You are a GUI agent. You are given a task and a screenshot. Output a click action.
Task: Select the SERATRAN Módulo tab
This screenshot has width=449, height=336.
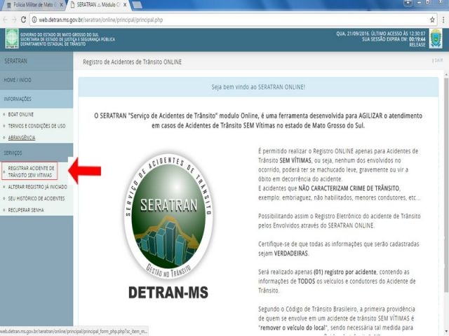pos(98,5)
